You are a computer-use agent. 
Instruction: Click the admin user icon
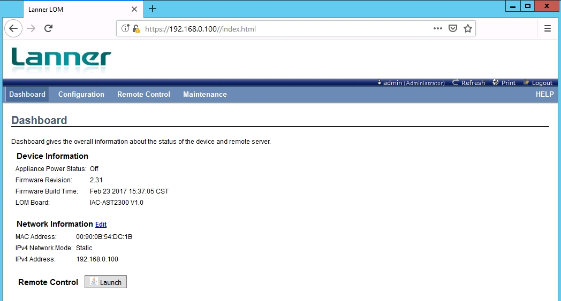[379, 82]
